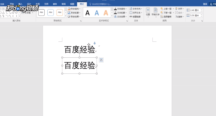
Task: Choose the curve line shape
Action: pyautogui.click(x=10, y=16)
